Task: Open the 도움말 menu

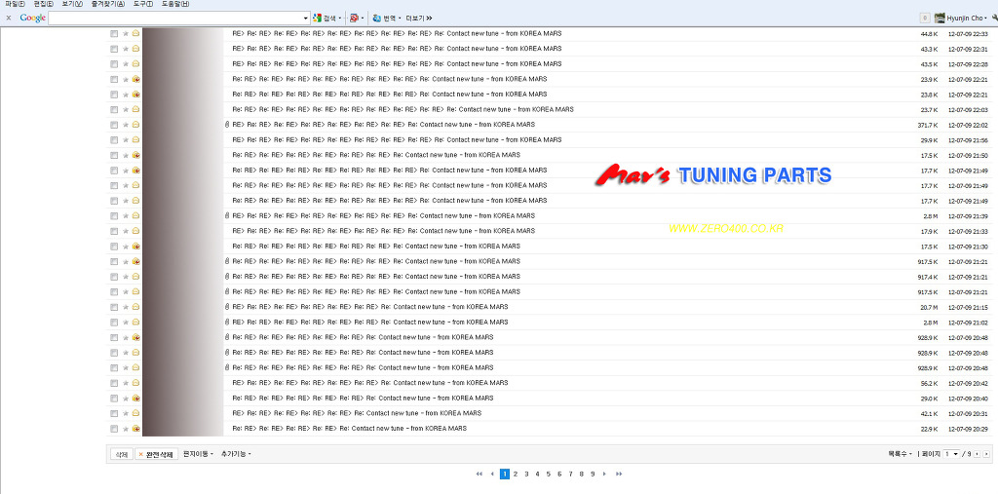Action: tap(175, 4)
